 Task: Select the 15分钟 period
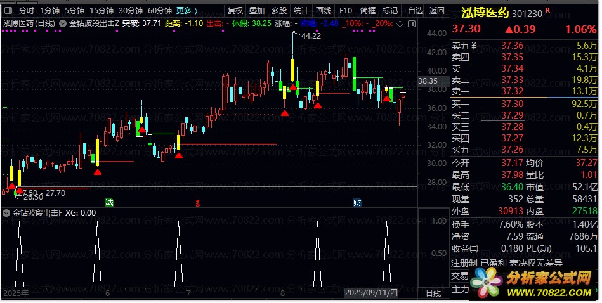pyautogui.click(x=101, y=11)
